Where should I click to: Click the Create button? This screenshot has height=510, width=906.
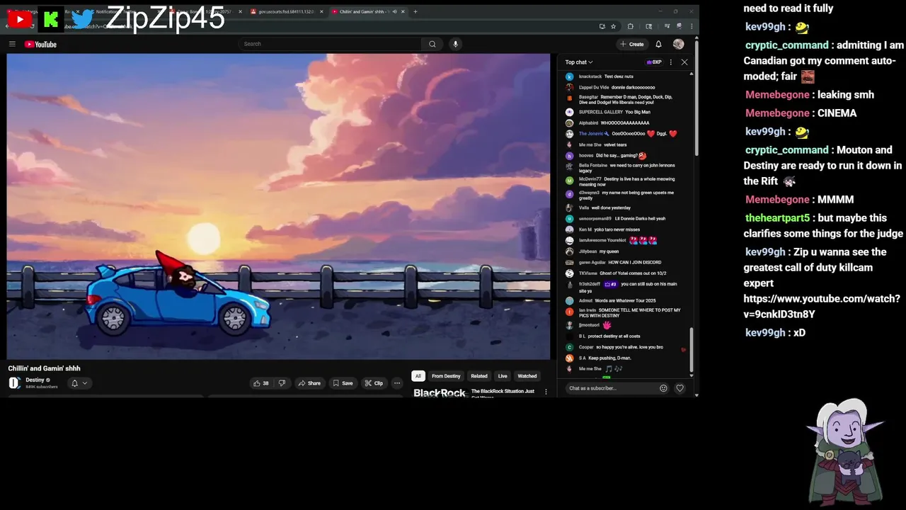click(631, 44)
